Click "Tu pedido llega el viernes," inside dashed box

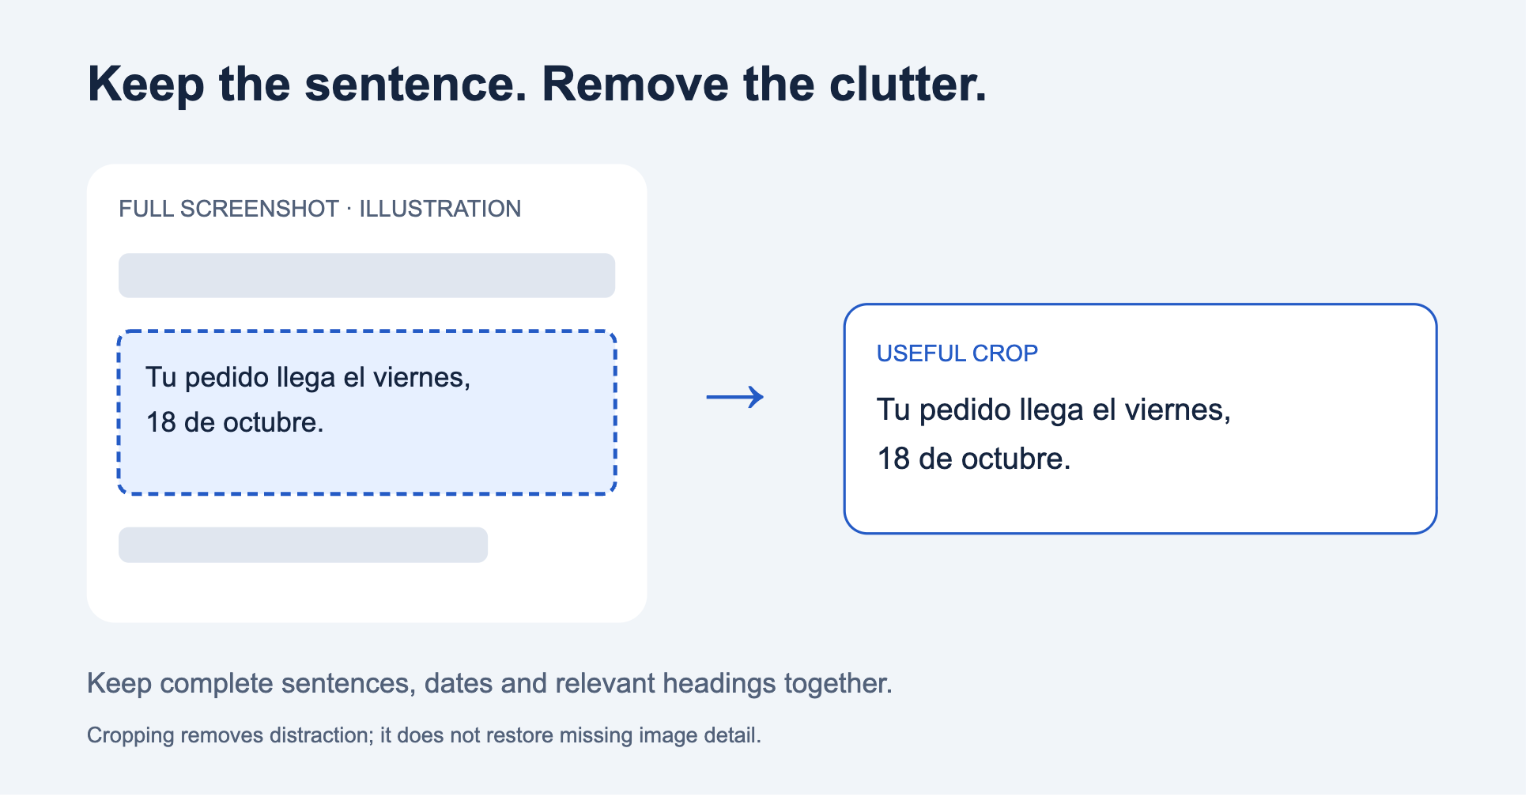[308, 378]
